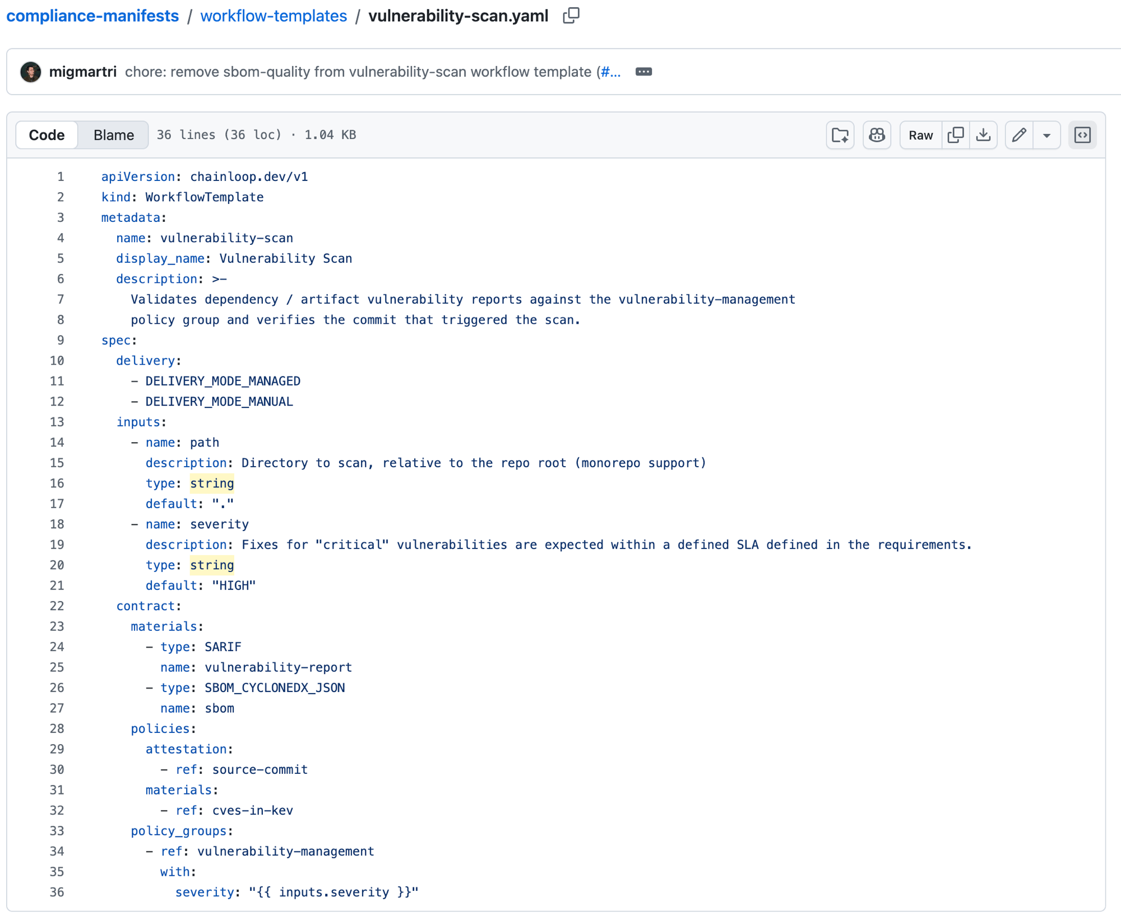Image resolution: width=1121 pixels, height=920 pixels.
Task: Copy the file path icon
Action: [571, 16]
